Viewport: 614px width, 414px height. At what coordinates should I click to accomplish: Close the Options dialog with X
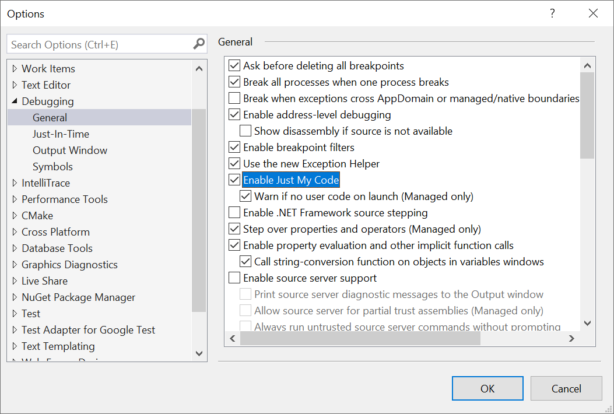click(593, 13)
